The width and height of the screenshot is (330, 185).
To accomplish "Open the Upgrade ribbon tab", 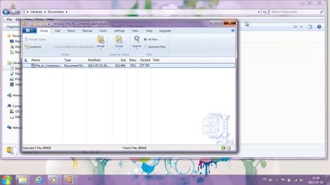I will click(165, 31).
